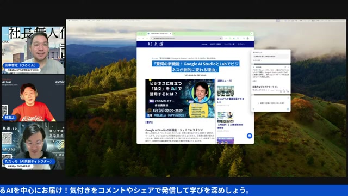Click the back chevron in middle side panel

(254, 67)
